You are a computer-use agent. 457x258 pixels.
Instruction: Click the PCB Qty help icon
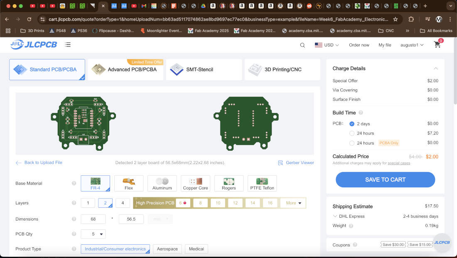pos(74,234)
